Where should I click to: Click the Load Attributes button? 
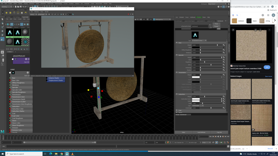point(201,132)
